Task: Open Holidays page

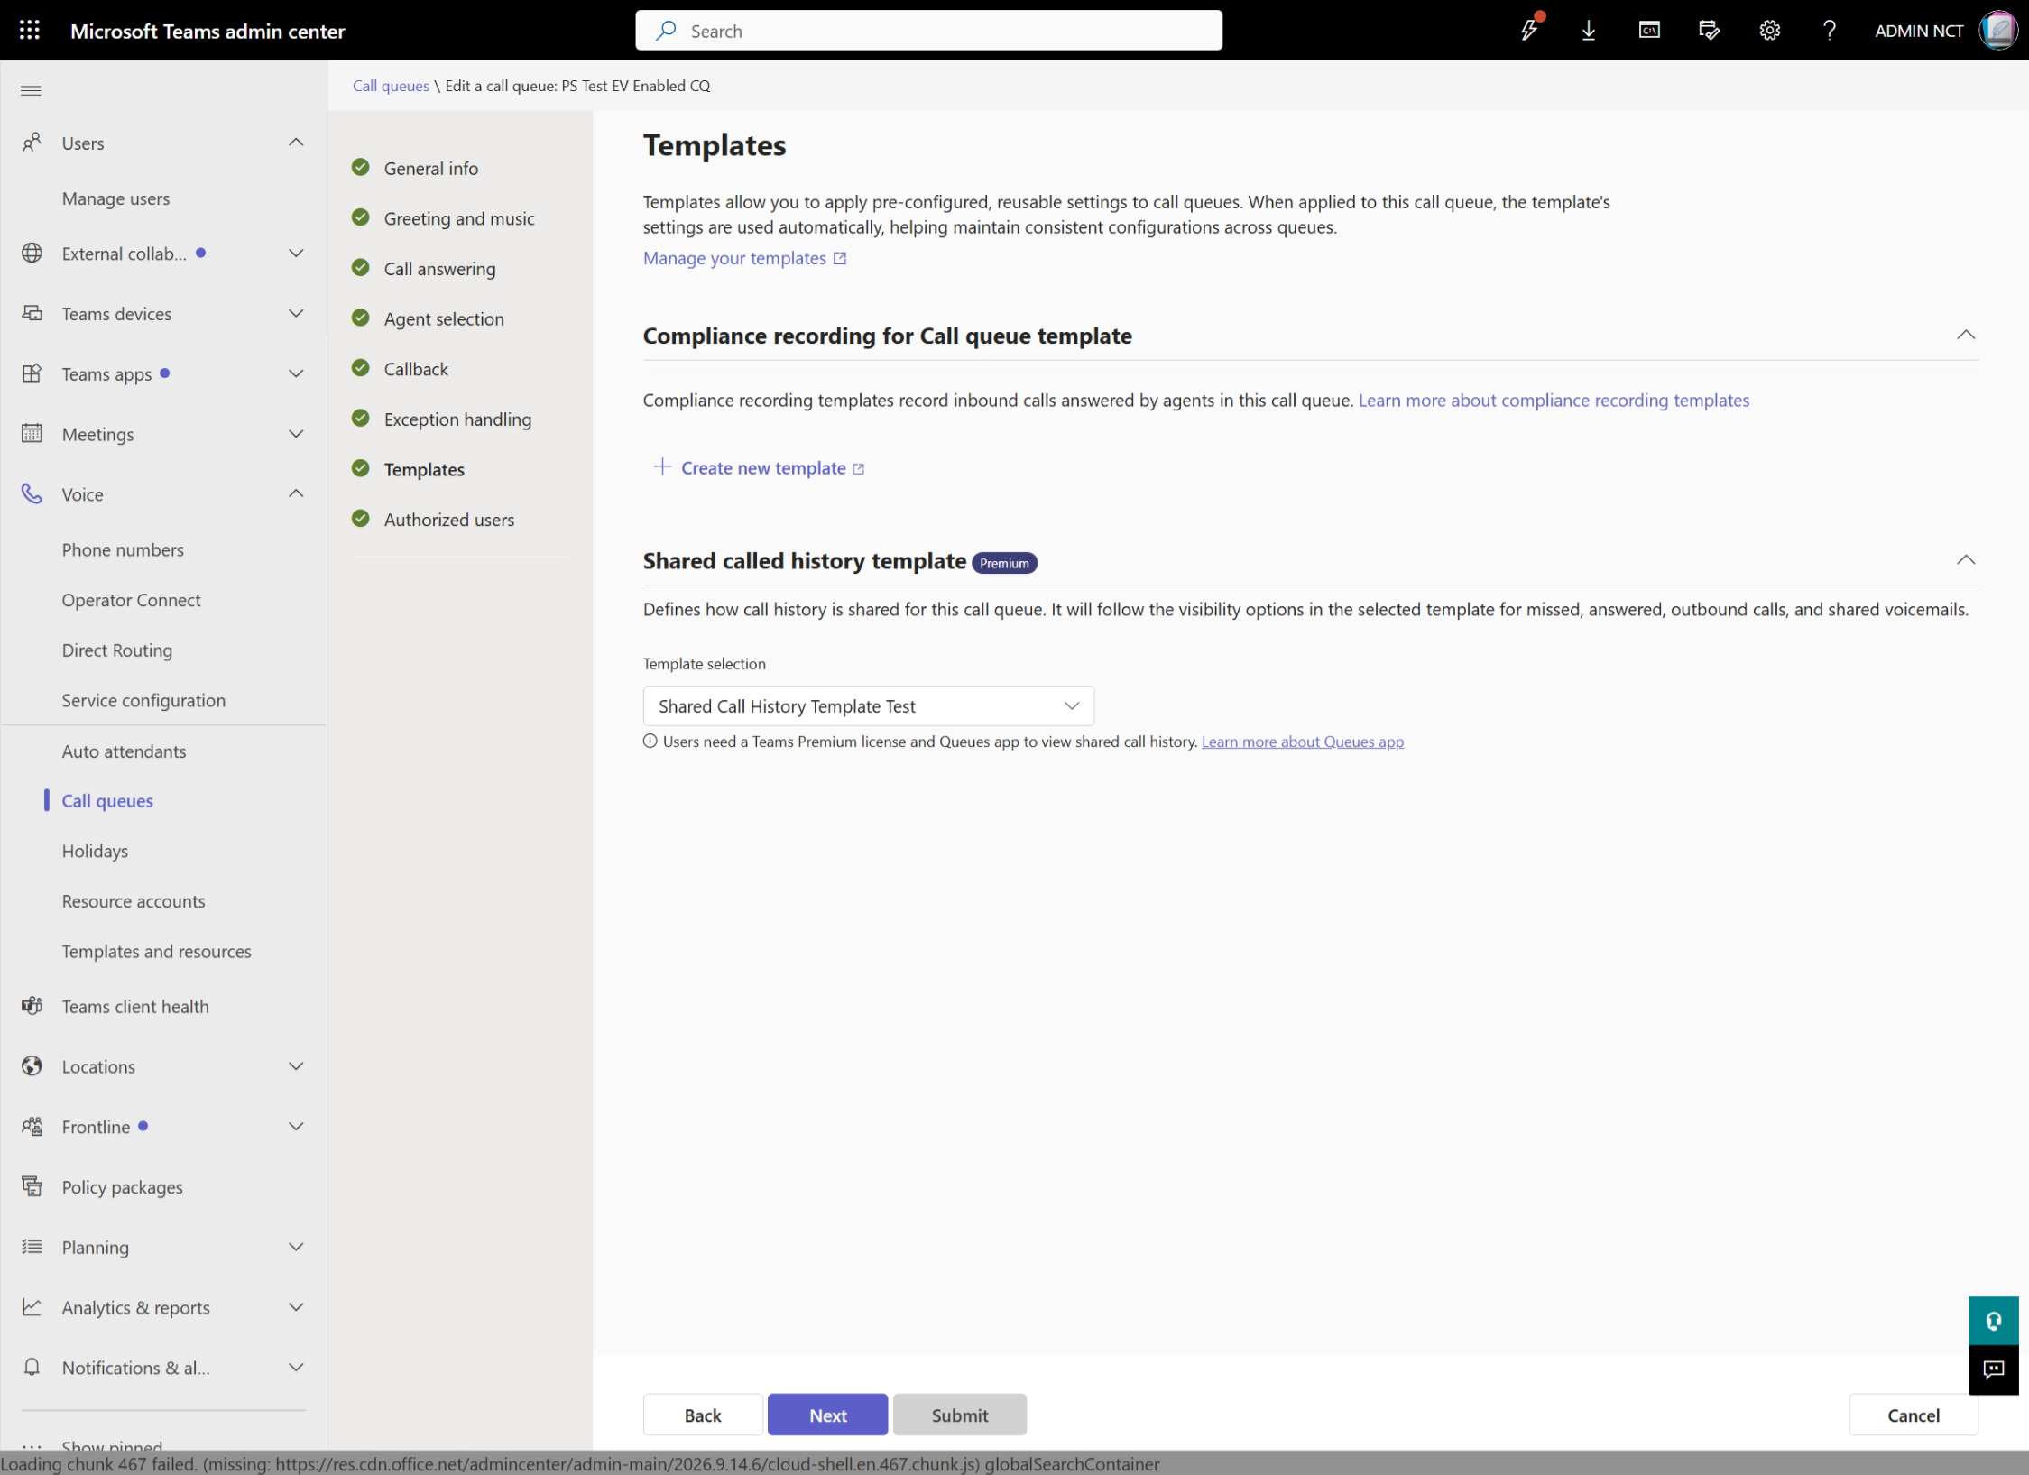Action: pos(95,851)
